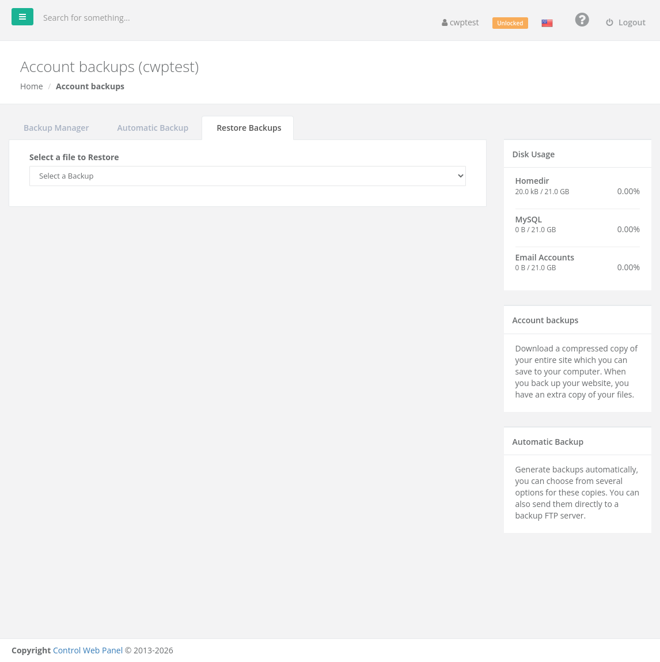Switch to the Automatic Backup tab
Screen dimensions: 660x662
[x=153, y=128]
